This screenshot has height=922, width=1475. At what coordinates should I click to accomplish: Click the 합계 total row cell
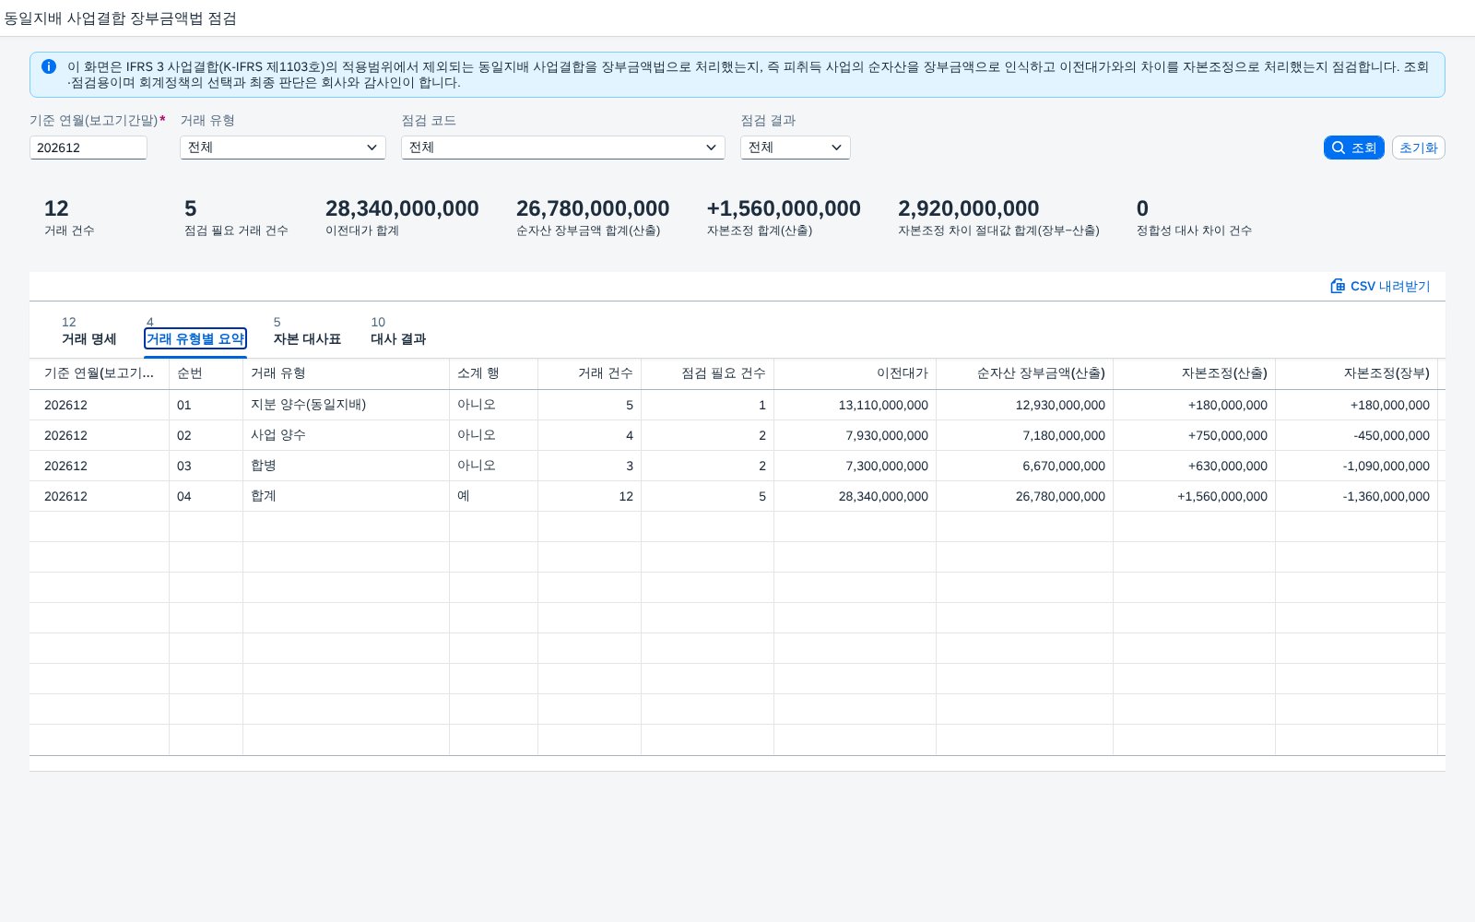[x=346, y=496]
